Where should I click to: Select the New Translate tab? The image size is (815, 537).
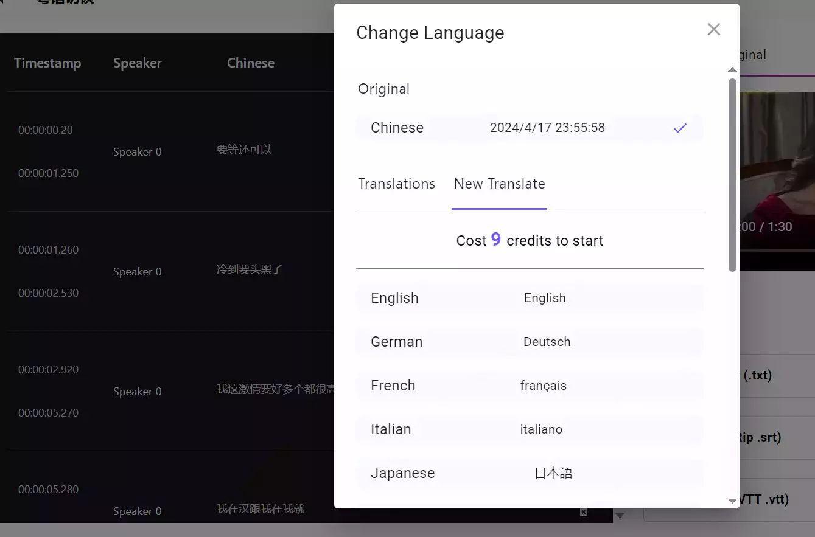click(499, 184)
